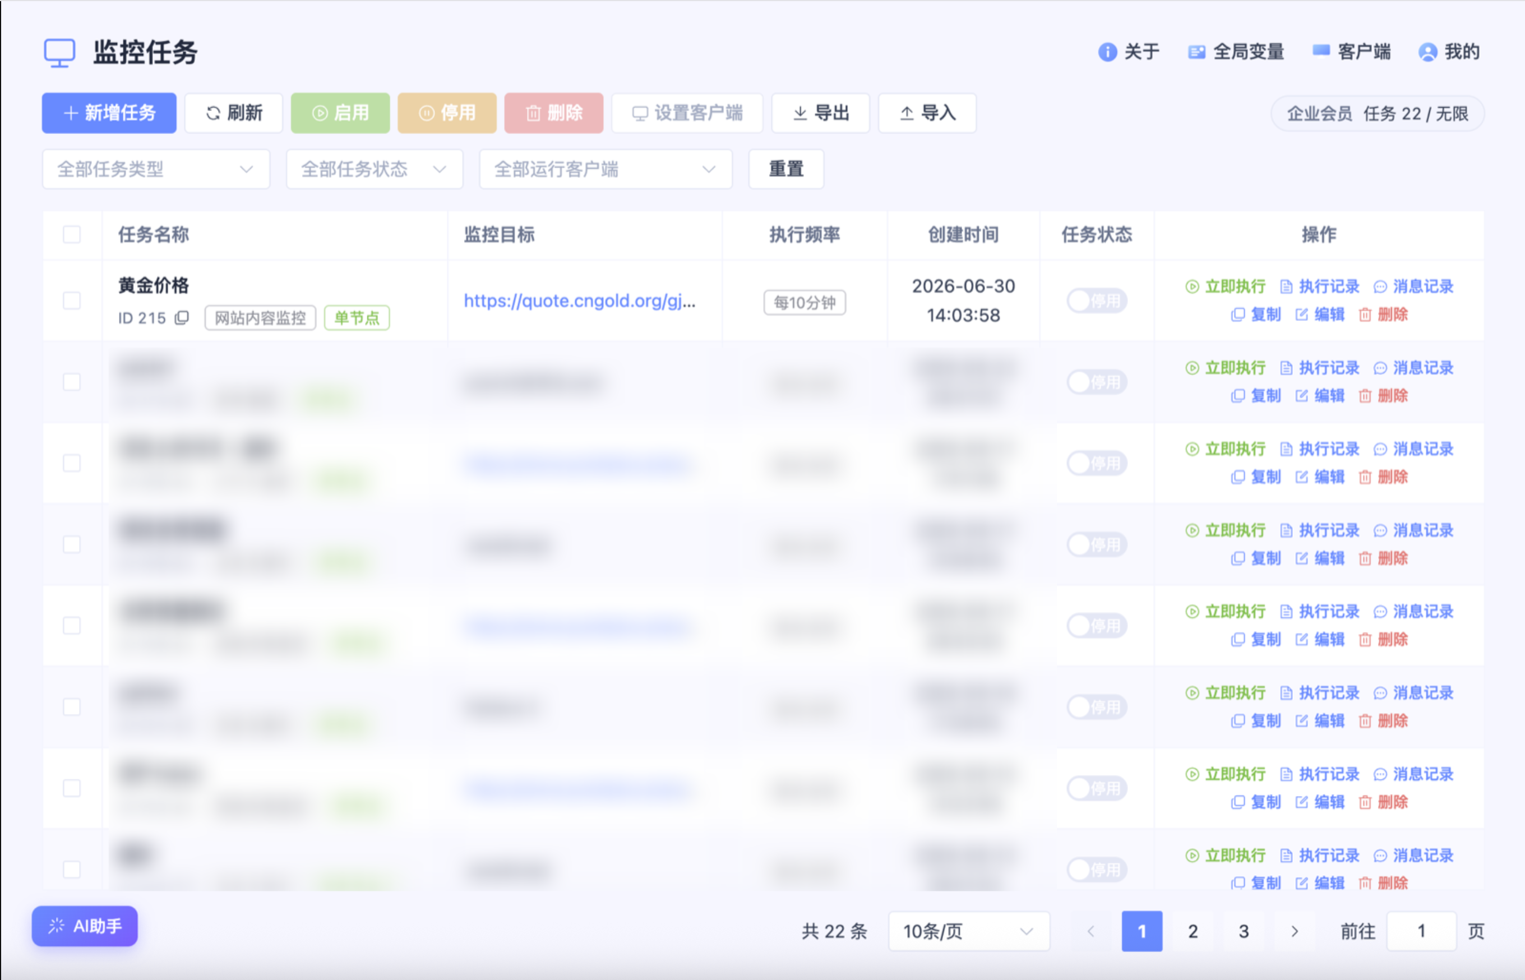Click the 复制 icon for the 黄金价格 task

[x=1238, y=315]
